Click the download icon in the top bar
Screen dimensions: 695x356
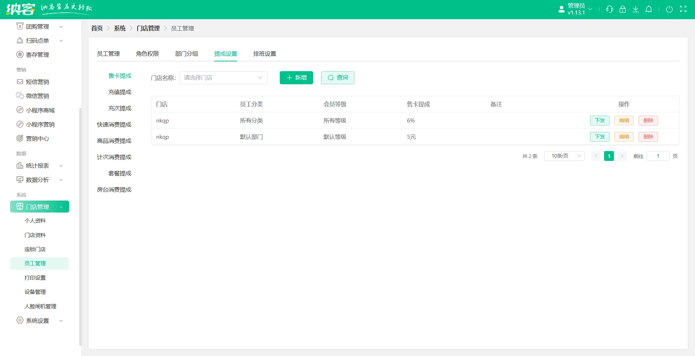point(636,9)
